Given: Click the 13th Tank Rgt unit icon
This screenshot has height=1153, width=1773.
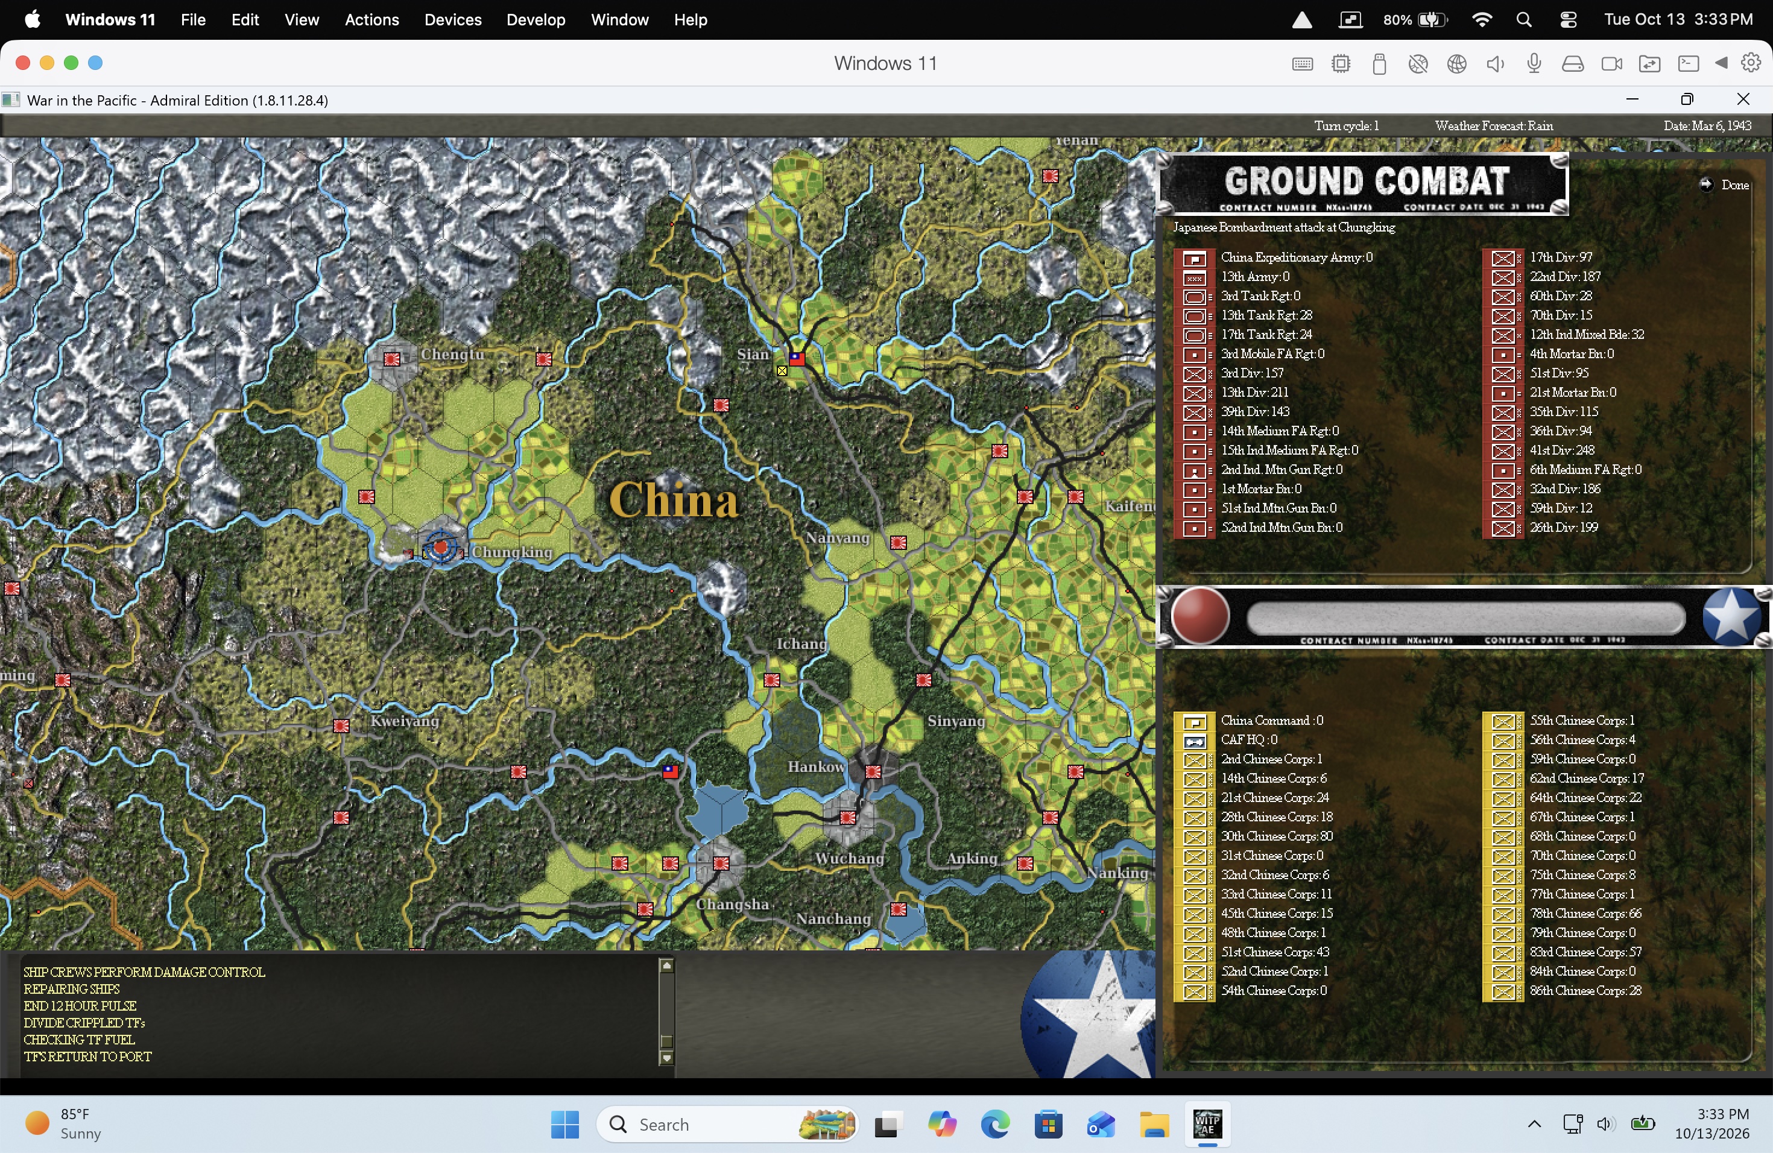Looking at the screenshot, I should point(1194,316).
